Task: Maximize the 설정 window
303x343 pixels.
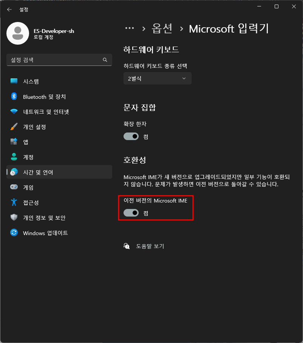Action: [277, 6]
